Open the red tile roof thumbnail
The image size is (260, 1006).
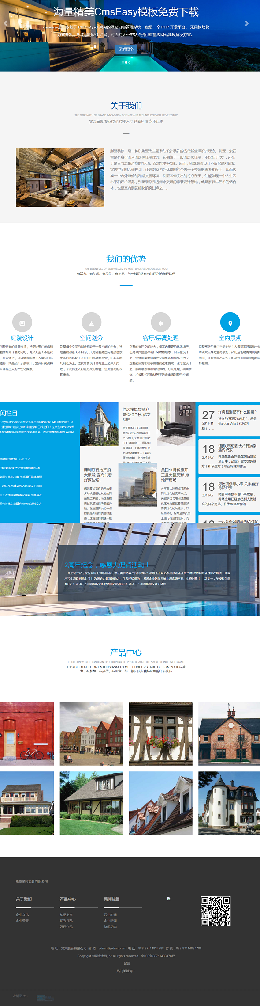[161, 803]
